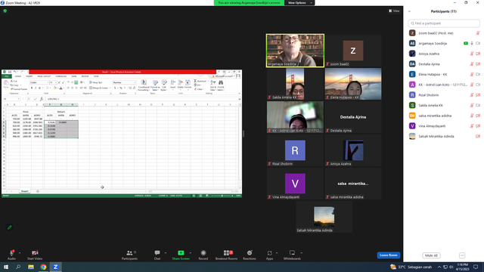Toggle Argamaya Soedirja's video camera icon
This screenshot has width=484, height=272.
pyautogui.click(x=478, y=44)
